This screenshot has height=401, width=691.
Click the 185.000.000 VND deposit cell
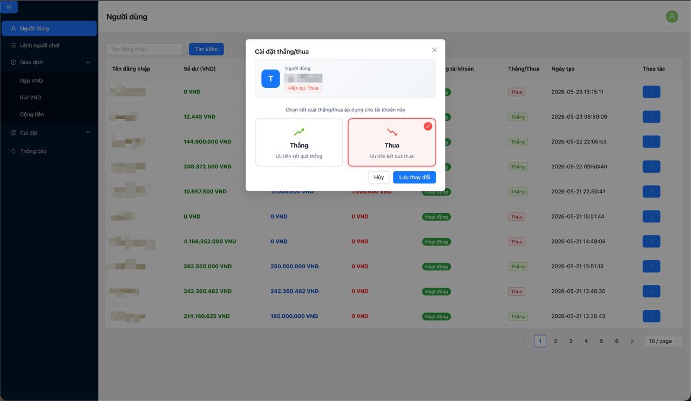coord(294,316)
